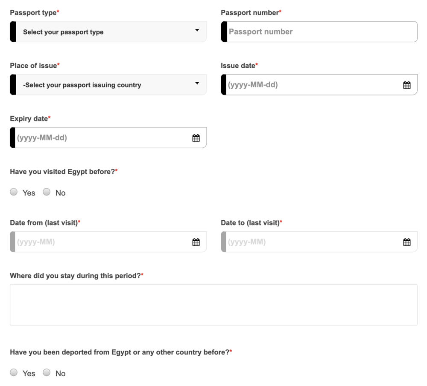The image size is (427, 386).
Task: Click the 'Yes' label under the Egypt visit question
Action: pos(29,193)
